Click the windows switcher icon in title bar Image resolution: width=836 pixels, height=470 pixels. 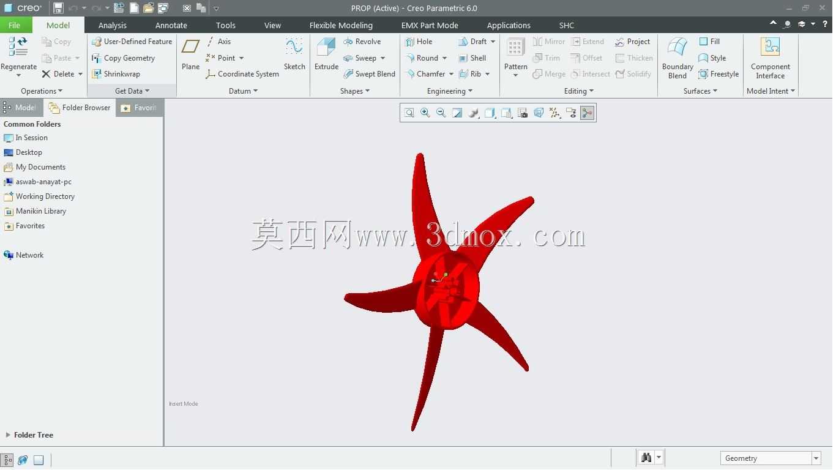(163, 8)
